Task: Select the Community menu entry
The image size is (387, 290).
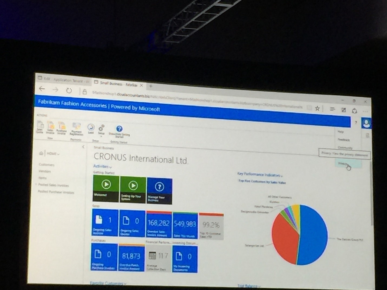Action: point(345,148)
